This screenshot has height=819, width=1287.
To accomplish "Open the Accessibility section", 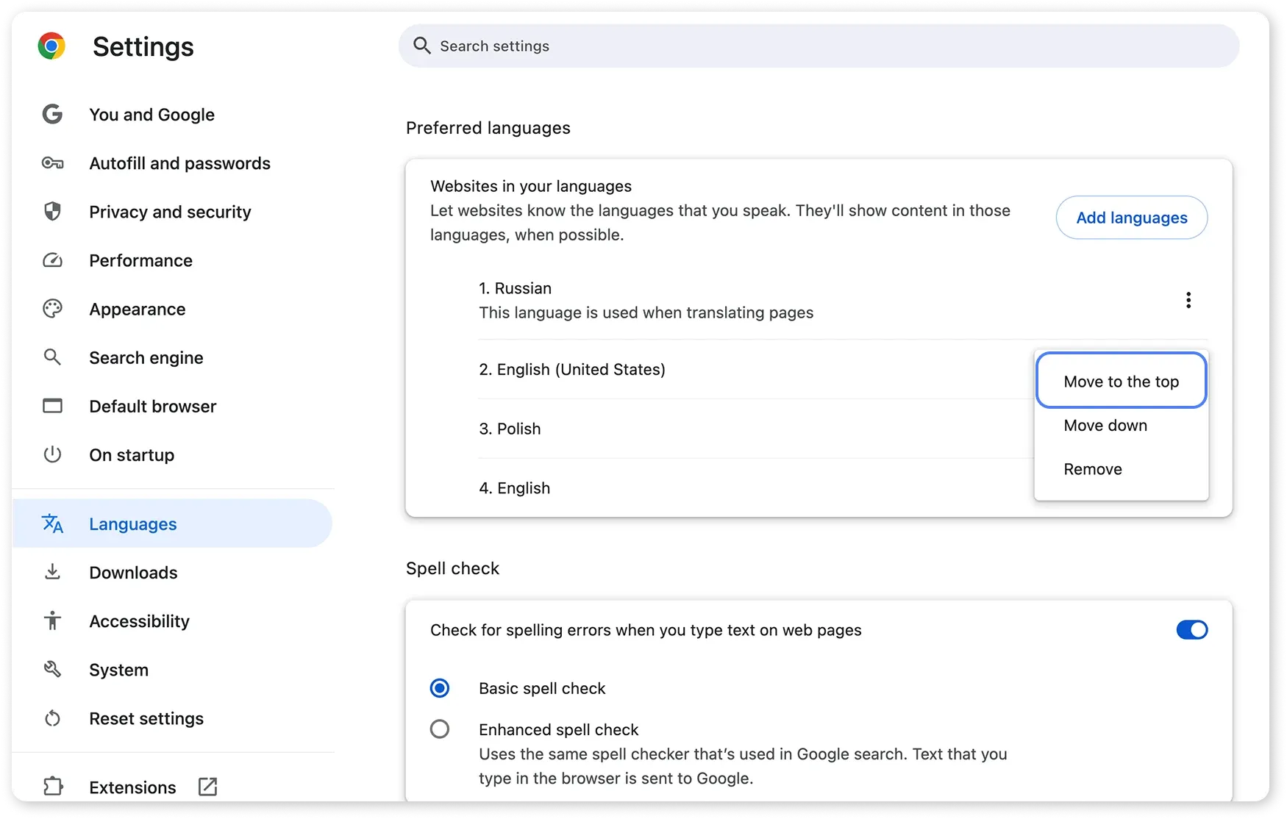I will pos(138,621).
